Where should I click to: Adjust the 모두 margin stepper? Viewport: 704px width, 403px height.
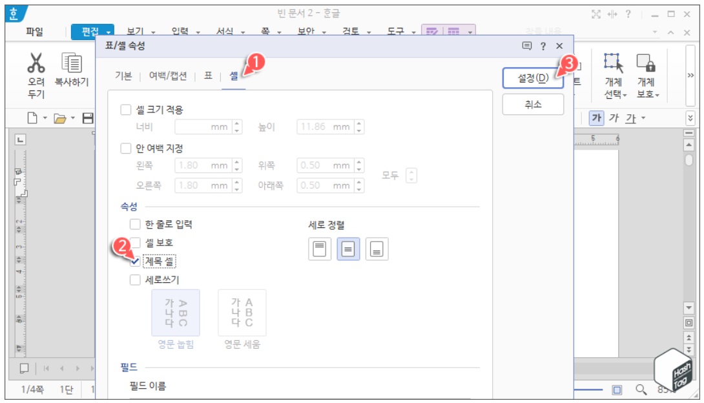click(411, 175)
